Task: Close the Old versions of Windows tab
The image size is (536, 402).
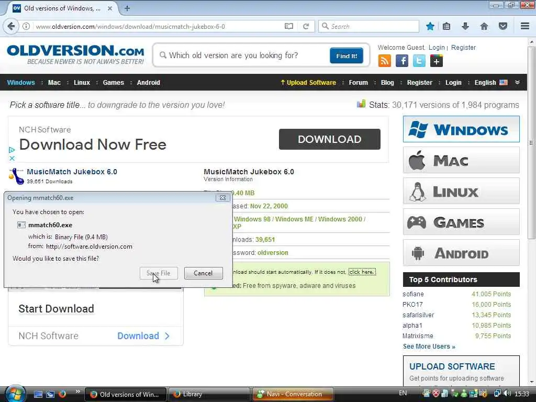Action: click(x=110, y=8)
